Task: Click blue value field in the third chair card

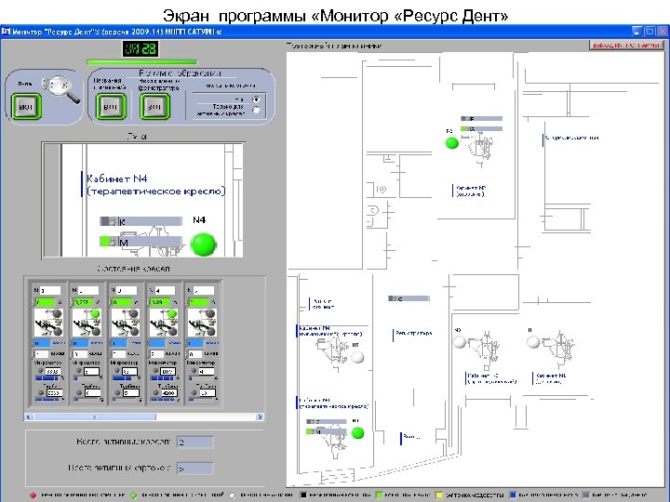Action: 119,343
